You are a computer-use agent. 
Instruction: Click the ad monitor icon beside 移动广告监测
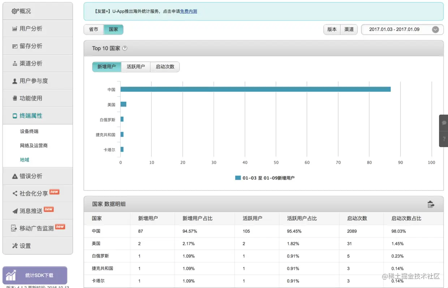[14, 228]
